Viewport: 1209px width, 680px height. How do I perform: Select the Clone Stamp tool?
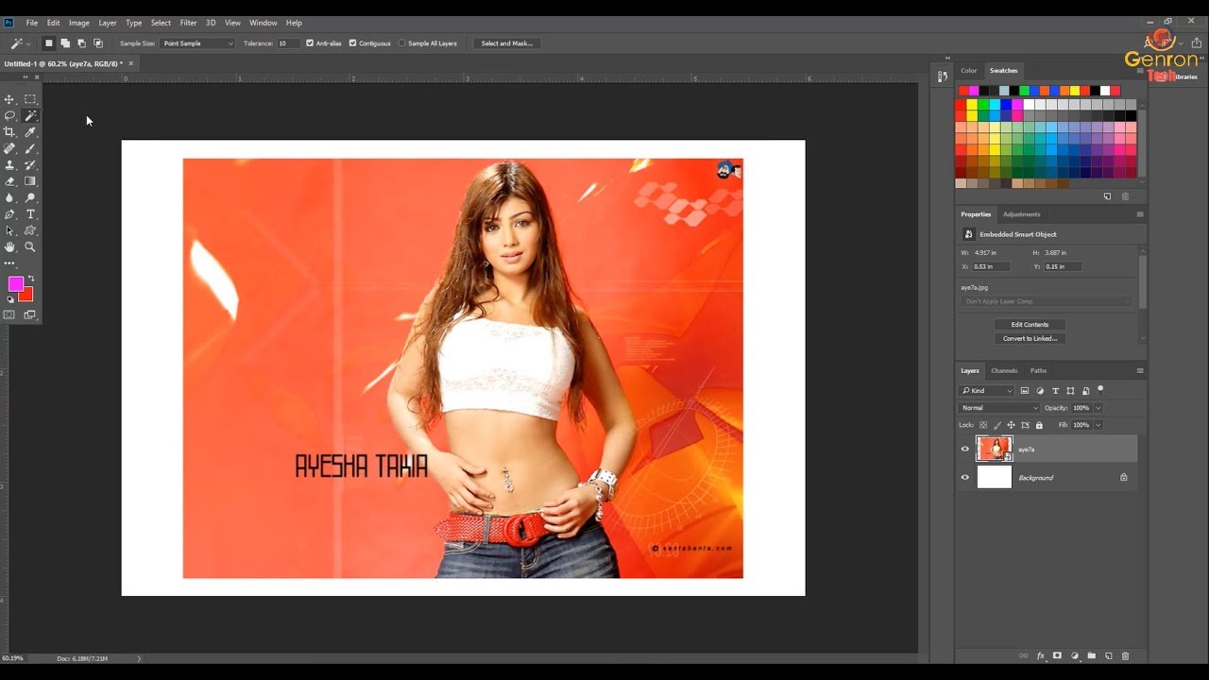pyautogui.click(x=9, y=164)
